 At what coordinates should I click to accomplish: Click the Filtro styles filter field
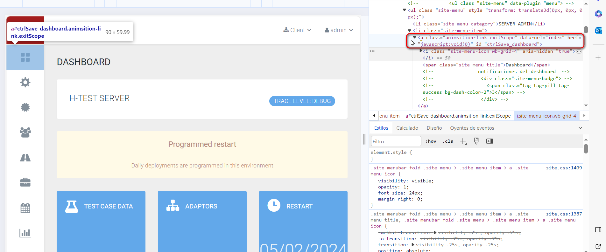pyautogui.click(x=396, y=141)
